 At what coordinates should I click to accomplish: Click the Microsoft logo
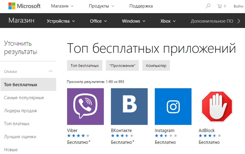[24, 6]
